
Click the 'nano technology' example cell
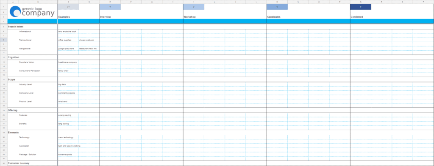(x=68, y=137)
